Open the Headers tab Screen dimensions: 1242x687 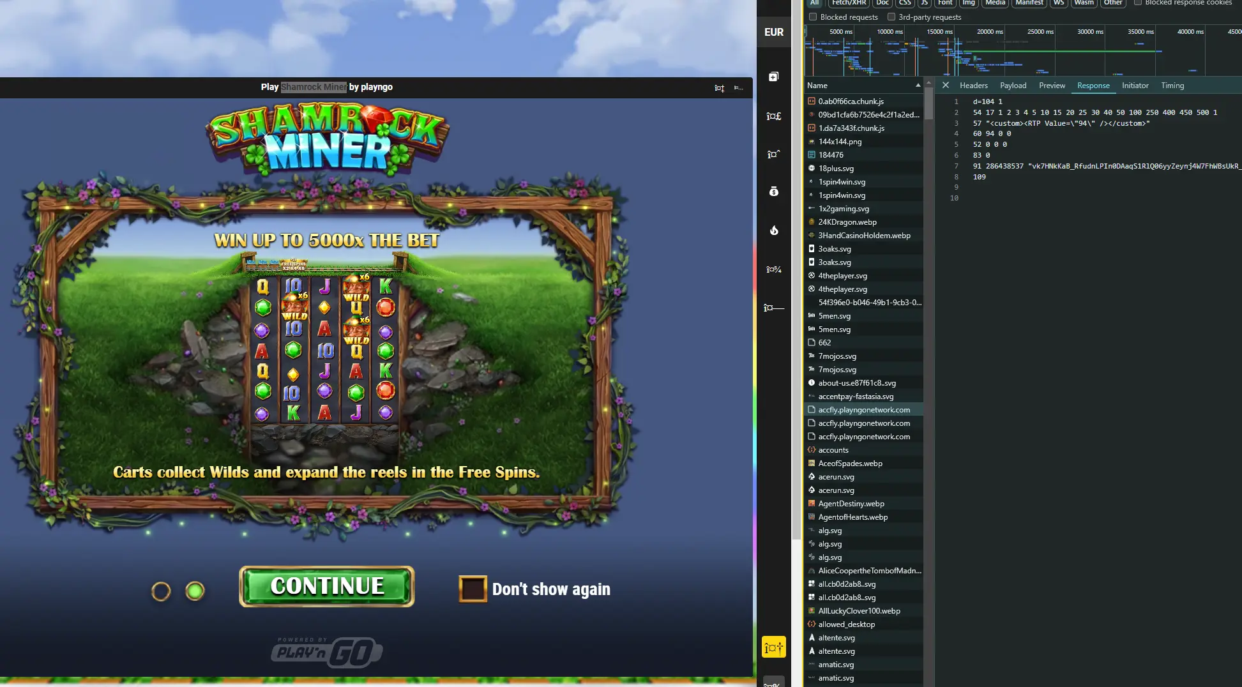tap(973, 86)
